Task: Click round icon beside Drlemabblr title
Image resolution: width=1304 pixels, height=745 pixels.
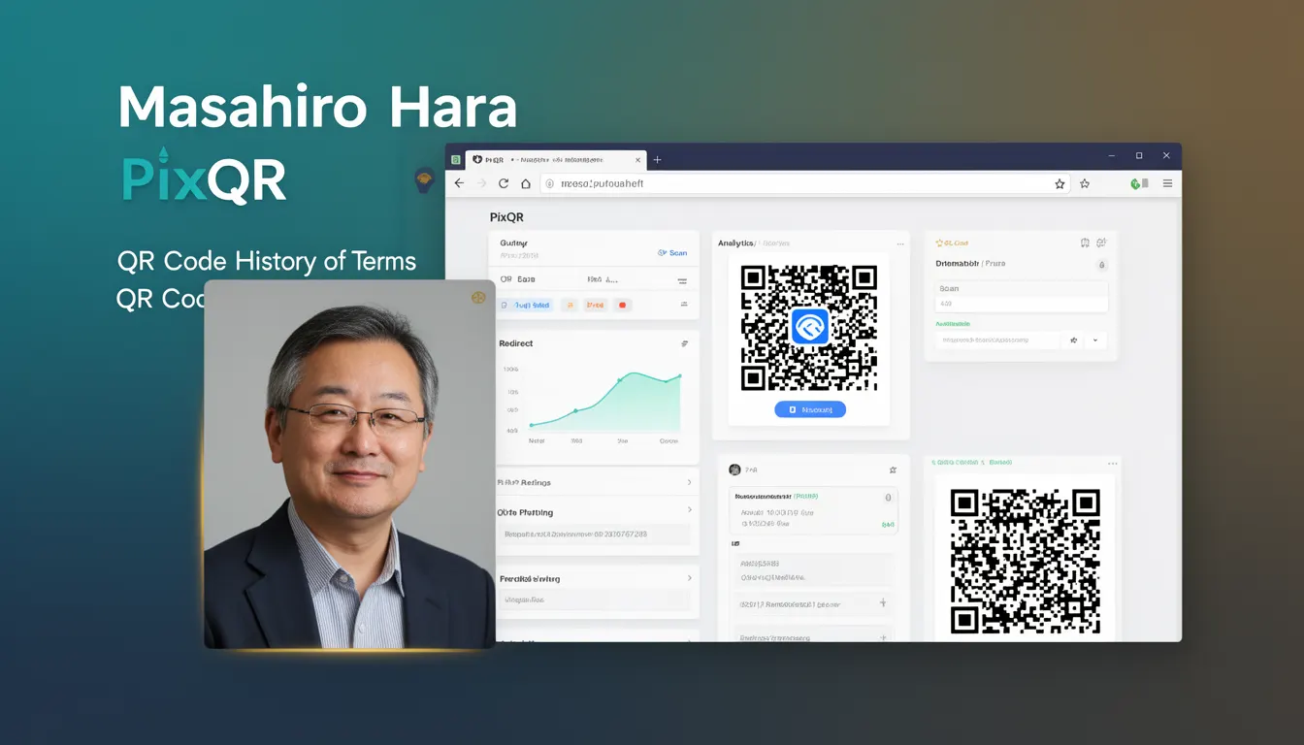Action: 1101,265
